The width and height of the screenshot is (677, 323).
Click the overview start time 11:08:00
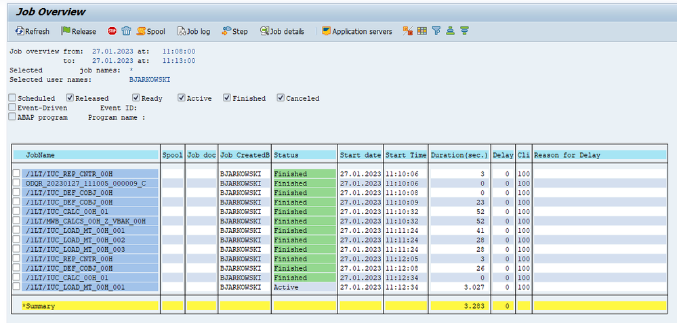coord(179,51)
